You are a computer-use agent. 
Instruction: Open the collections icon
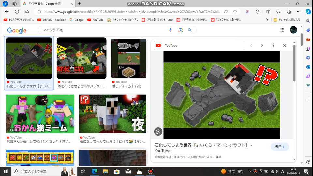(289, 12)
